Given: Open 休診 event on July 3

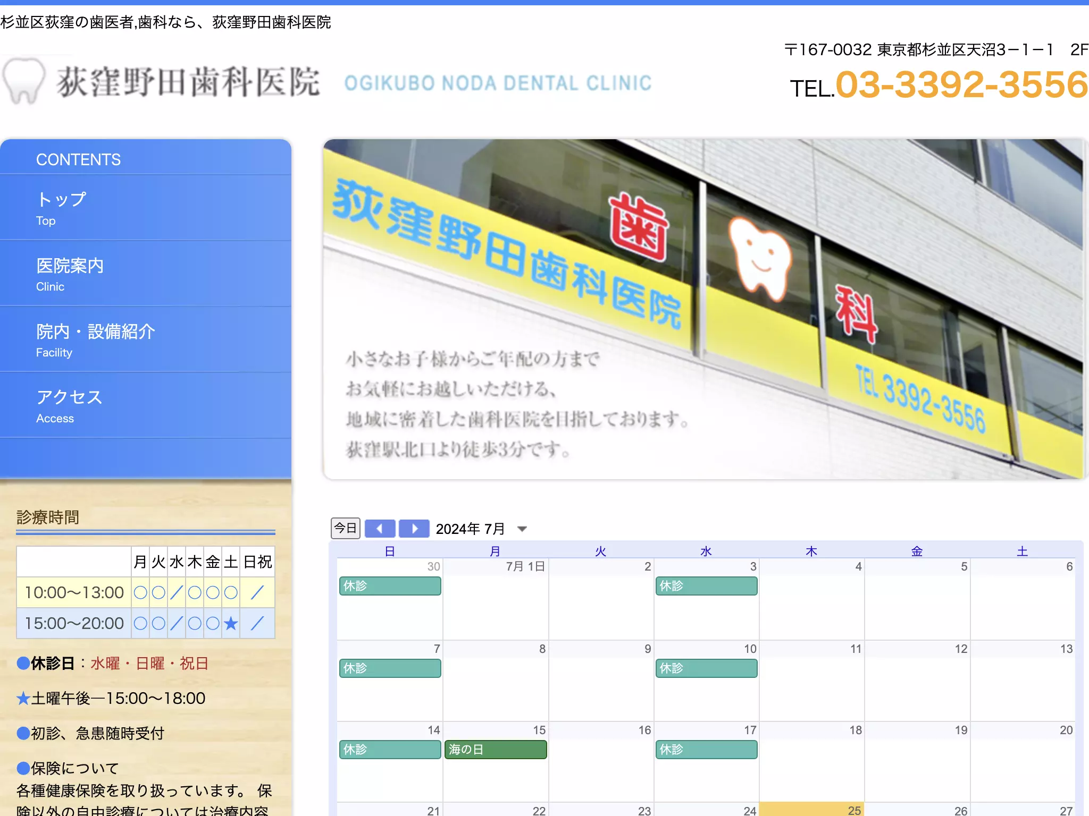Looking at the screenshot, I should coord(706,586).
